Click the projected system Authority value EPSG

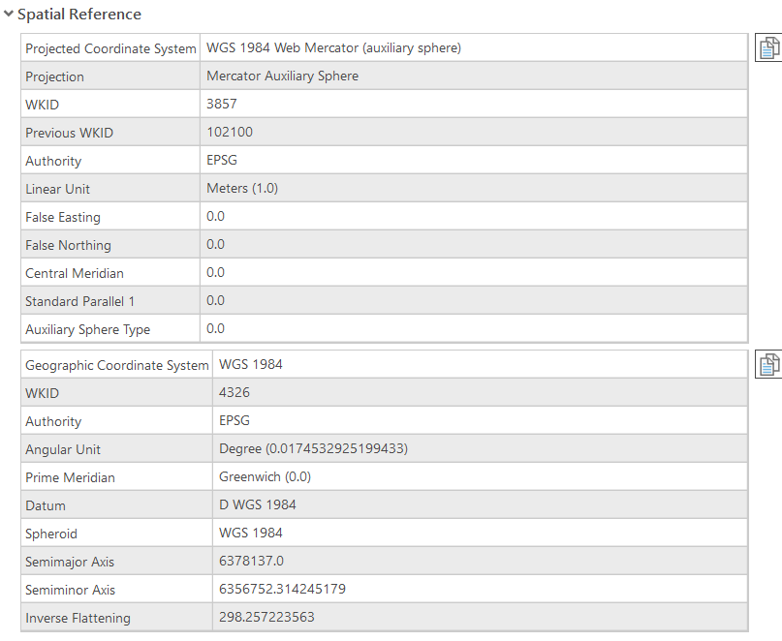click(222, 160)
